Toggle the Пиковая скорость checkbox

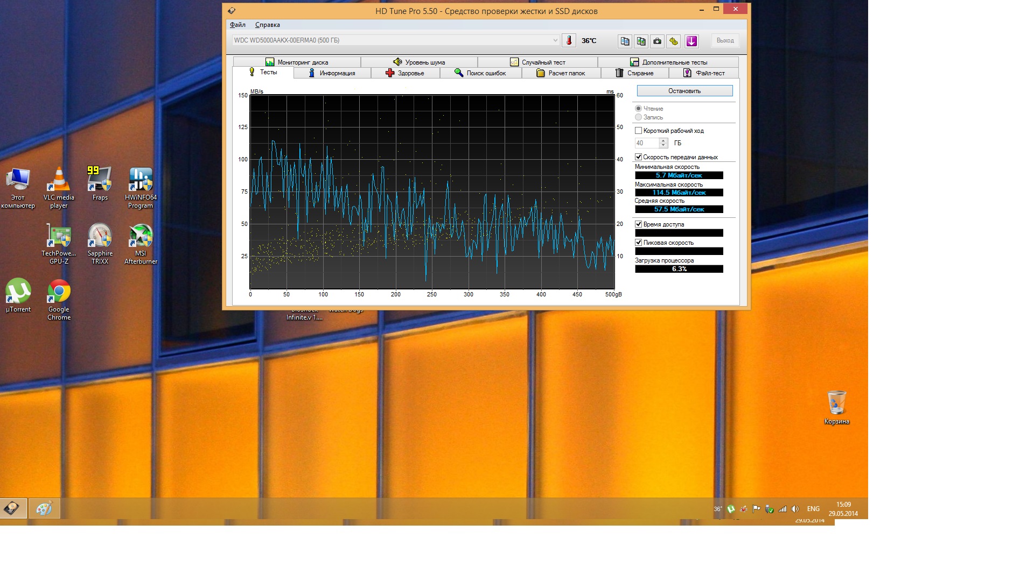pos(639,243)
